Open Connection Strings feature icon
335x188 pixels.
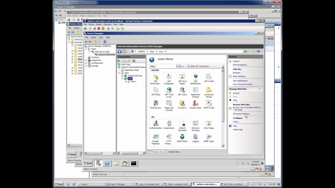point(209,92)
